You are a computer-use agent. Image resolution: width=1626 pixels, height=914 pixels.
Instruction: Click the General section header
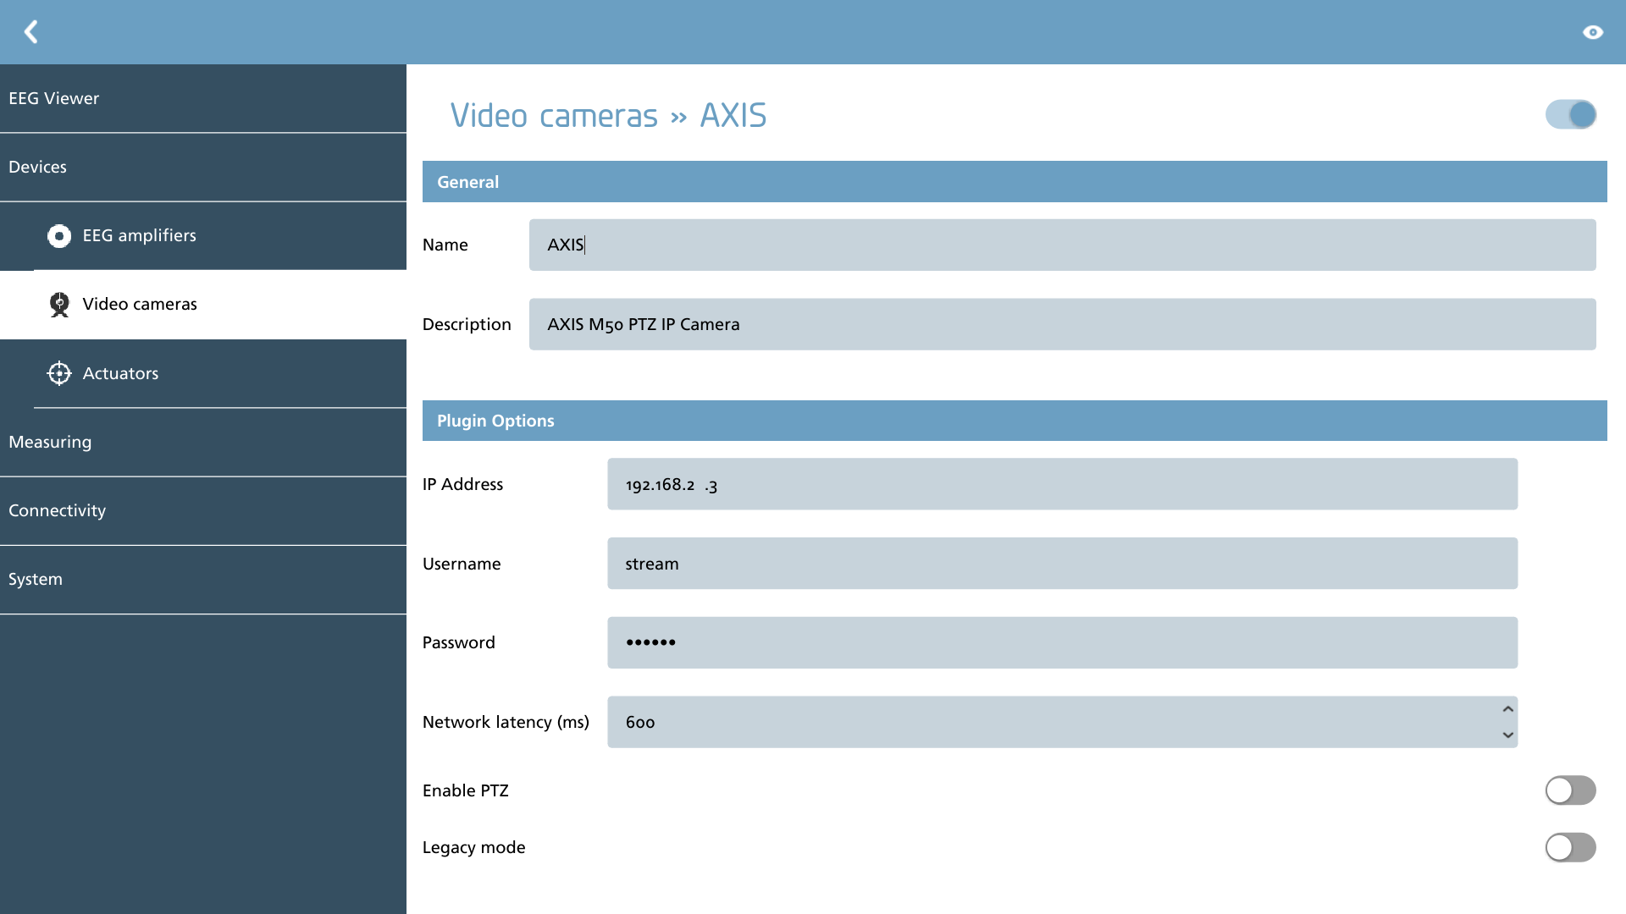pyautogui.click(x=1015, y=182)
